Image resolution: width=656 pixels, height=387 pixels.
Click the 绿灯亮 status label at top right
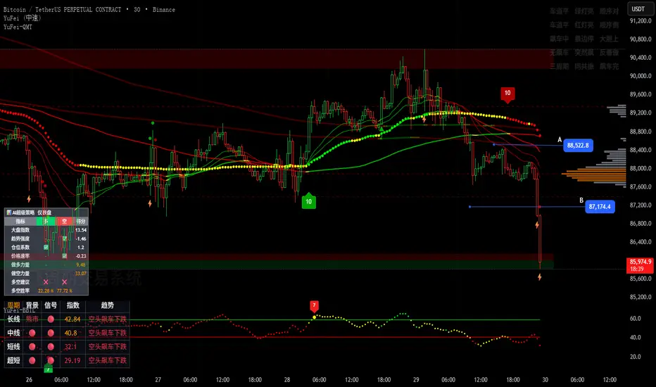coord(584,11)
